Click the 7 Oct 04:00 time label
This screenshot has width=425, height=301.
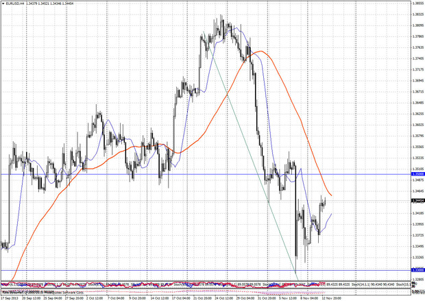pos(116,298)
